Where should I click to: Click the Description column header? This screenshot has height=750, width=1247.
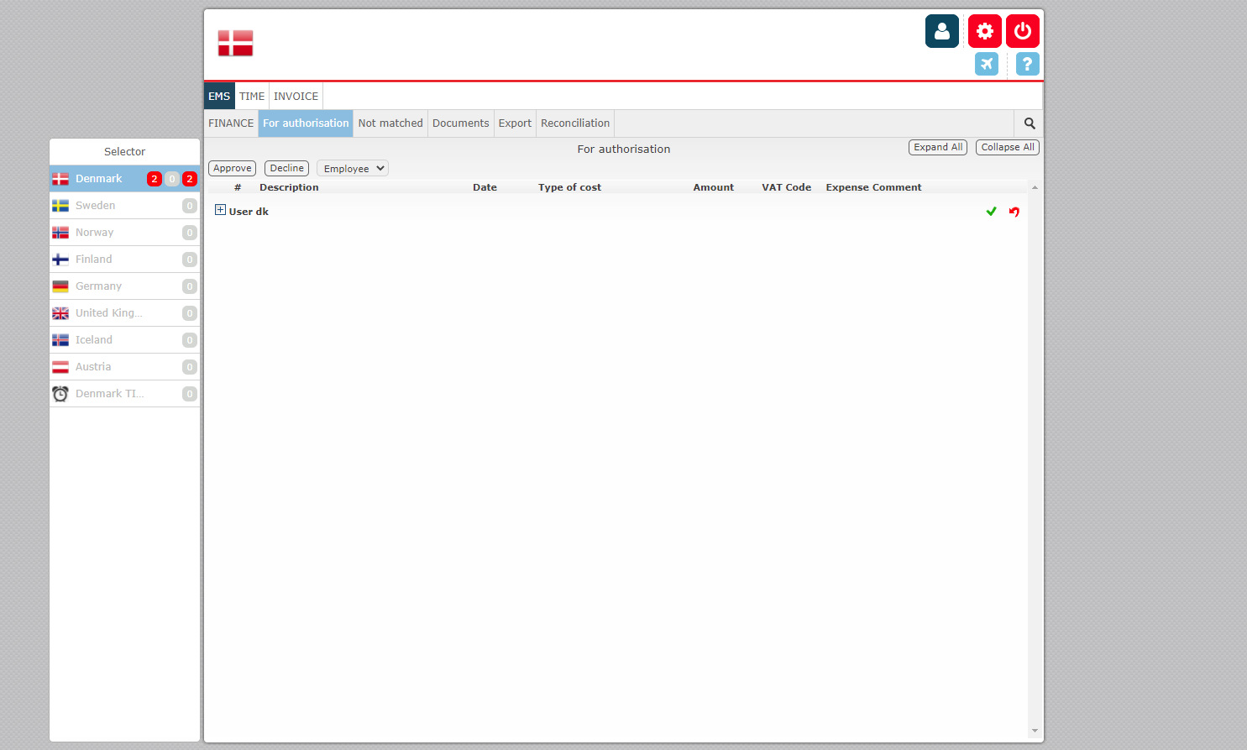pyautogui.click(x=289, y=187)
